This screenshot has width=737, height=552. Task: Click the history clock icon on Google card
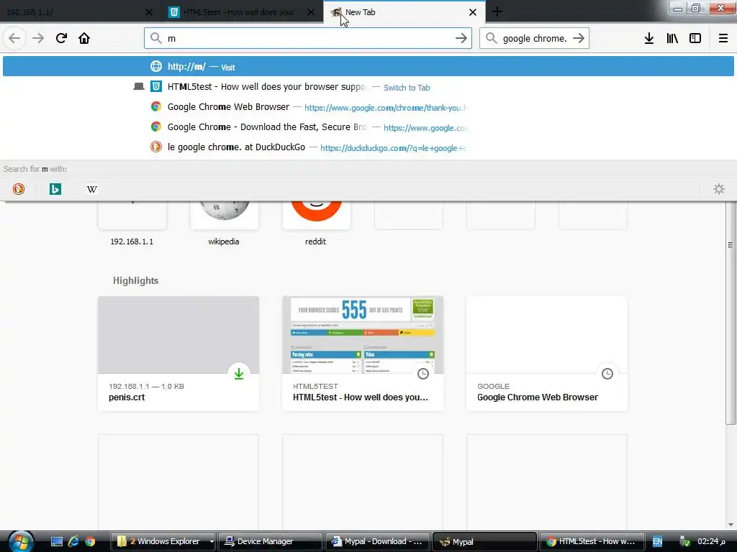coord(607,374)
